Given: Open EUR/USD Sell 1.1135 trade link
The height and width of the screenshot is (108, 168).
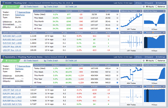Looking at the screenshot, I should click(x=12, y=36).
